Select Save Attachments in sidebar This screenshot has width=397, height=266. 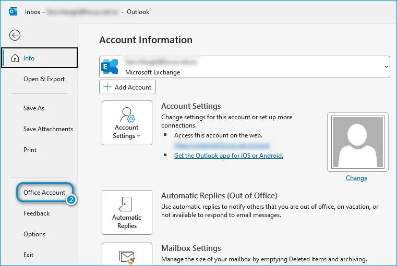(x=48, y=129)
